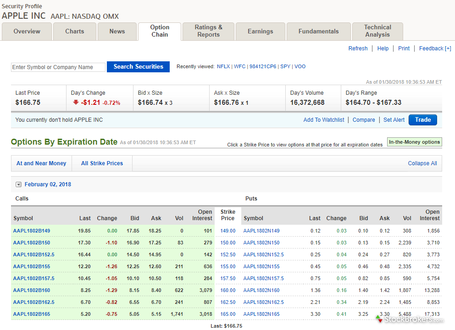Open the Overview tab
Screen dimensions: 455x330
tap(27, 31)
